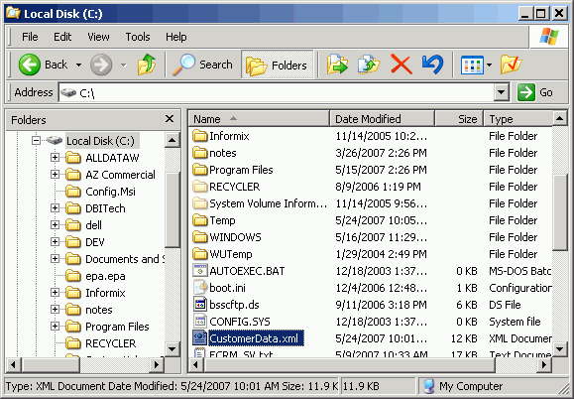The height and width of the screenshot is (399, 574).
Task: Select the bsscftp.ds file icon
Action: 200,305
